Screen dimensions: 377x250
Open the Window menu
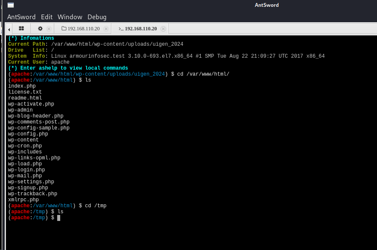(x=70, y=17)
